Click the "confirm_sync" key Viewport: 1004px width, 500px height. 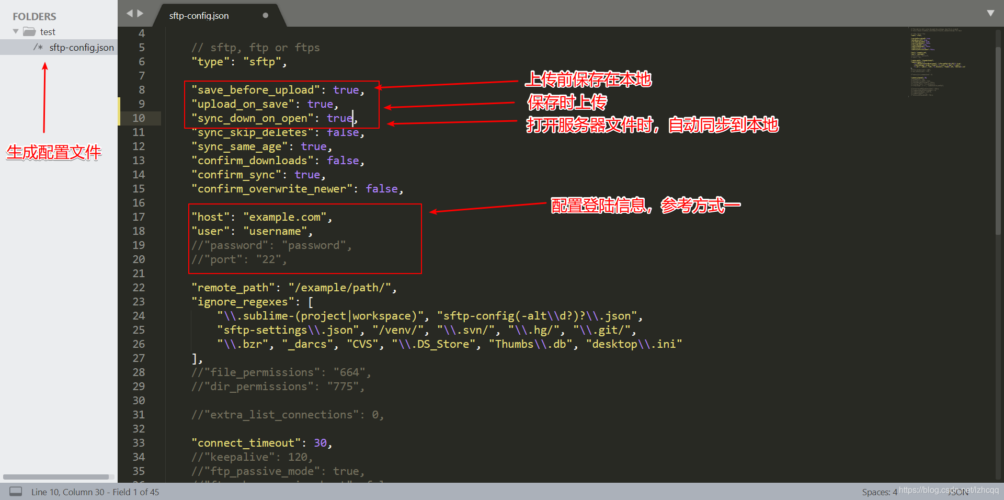(x=236, y=175)
